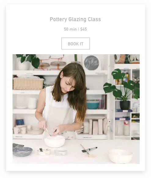Click the small glaze dish with brush
This screenshot has width=151, height=178.
point(44,152)
